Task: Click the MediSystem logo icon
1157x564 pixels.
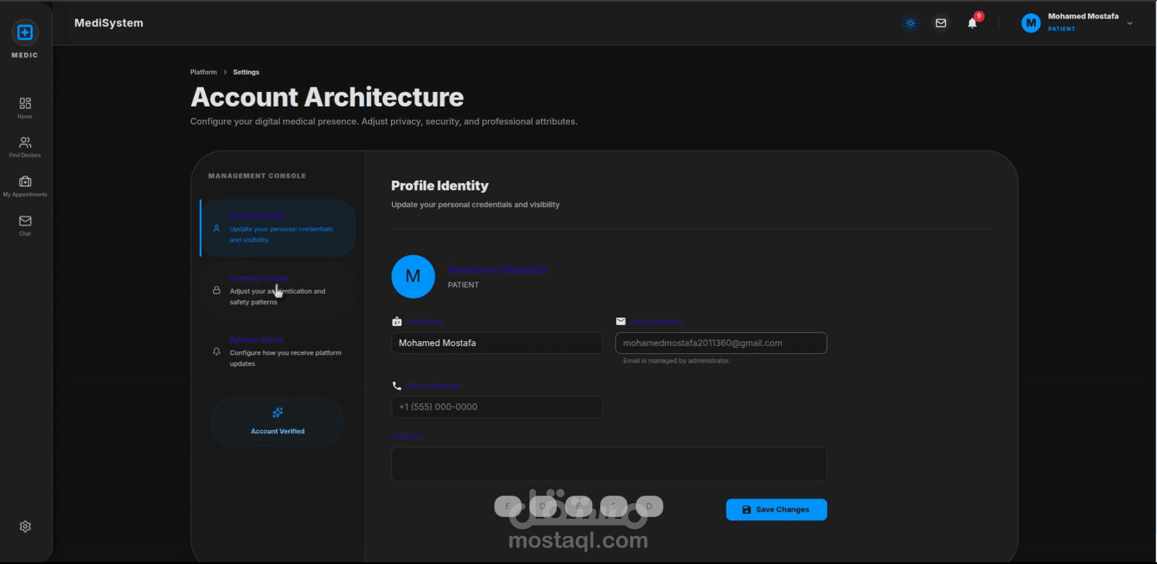Action: 25,33
